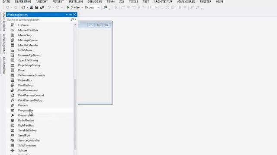Viewport: 277px width, 155px height.
Task: Open the HILFE menu
Action: point(219,2)
